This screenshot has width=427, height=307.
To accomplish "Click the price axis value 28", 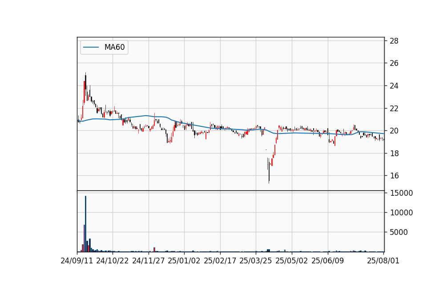I will (394, 41).
